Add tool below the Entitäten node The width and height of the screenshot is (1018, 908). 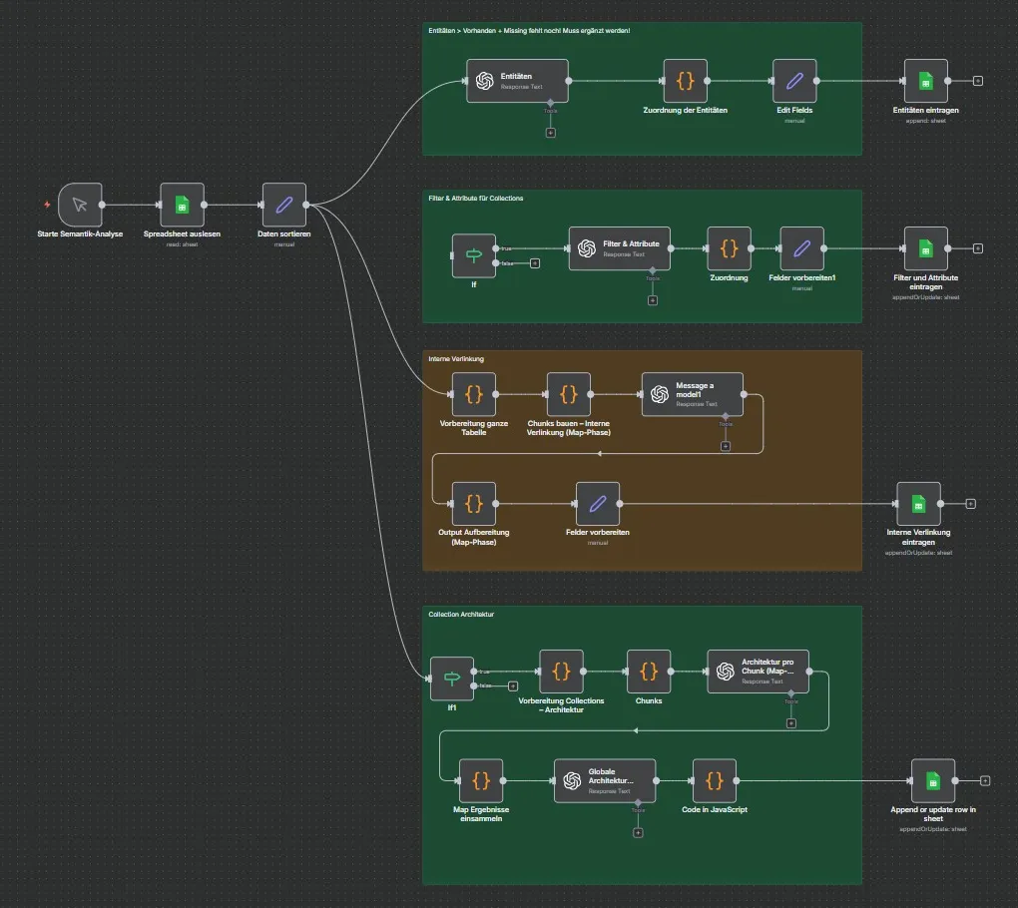click(x=551, y=133)
